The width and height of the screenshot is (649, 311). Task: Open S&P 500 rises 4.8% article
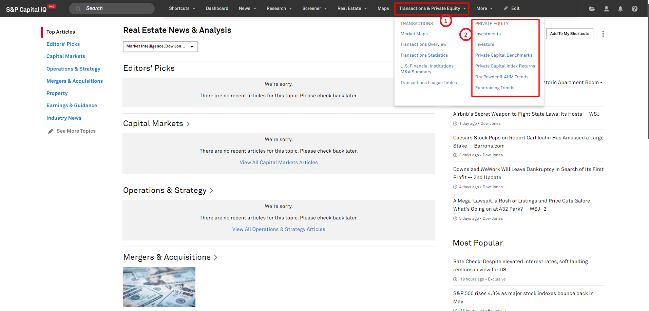[523, 297]
